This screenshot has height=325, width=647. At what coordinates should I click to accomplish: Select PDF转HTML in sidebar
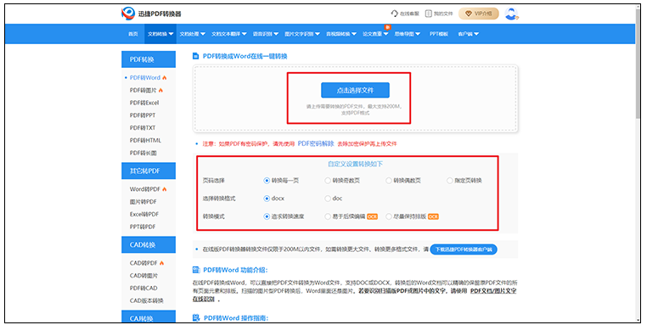tap(145, 140)
